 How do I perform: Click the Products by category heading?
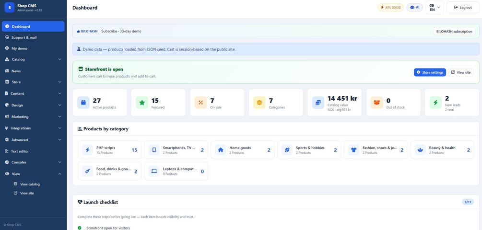coord(106,129)
